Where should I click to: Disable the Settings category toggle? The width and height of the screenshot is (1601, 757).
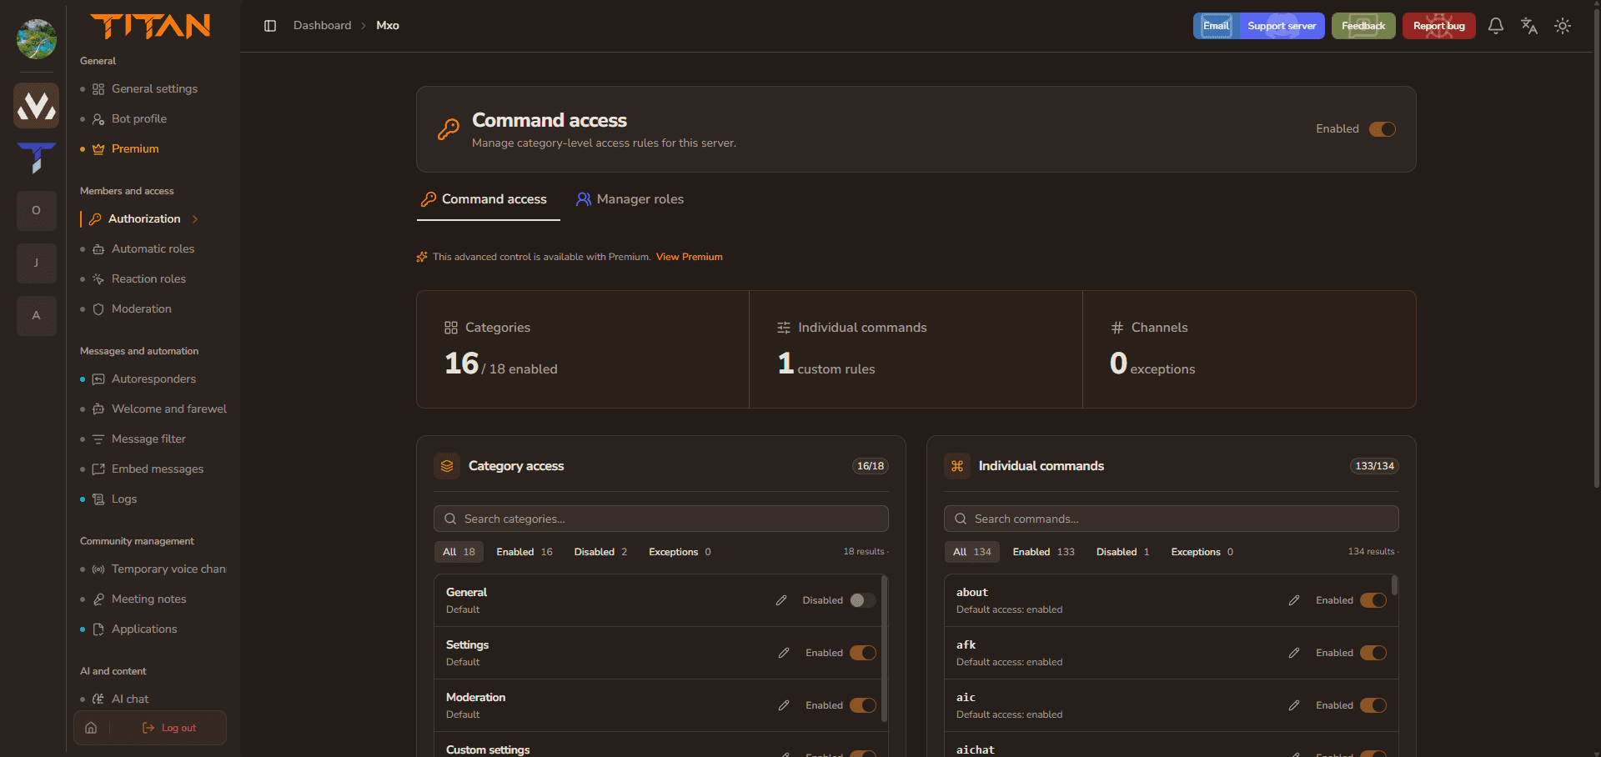(x=863, y=653)
